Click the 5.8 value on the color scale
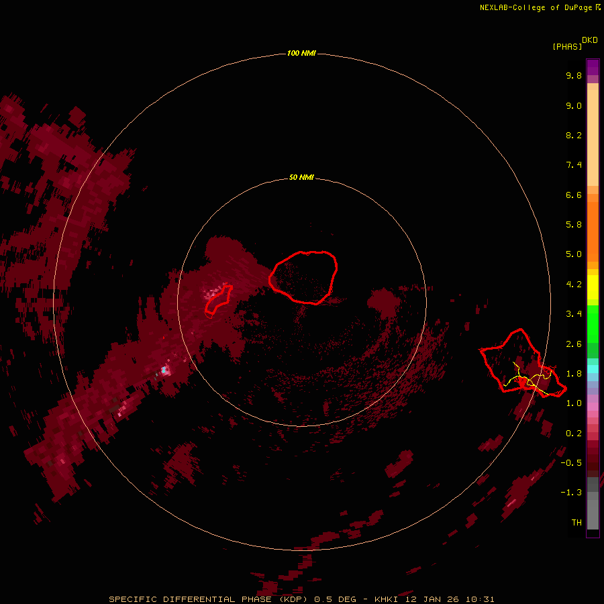604x604 pixels. [x=574, y=225]
